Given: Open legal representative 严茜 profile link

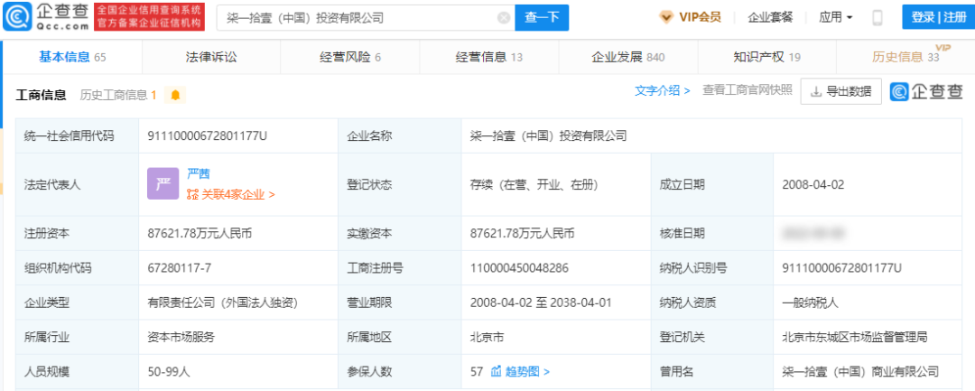Looking at the screenshot, I should point(199,173).
